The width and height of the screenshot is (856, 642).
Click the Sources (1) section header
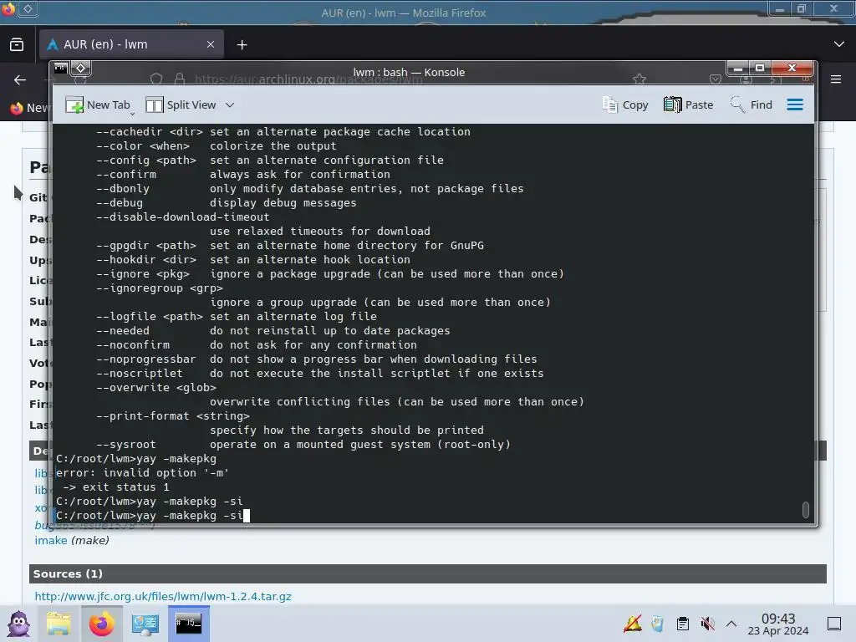coord(427,573)
